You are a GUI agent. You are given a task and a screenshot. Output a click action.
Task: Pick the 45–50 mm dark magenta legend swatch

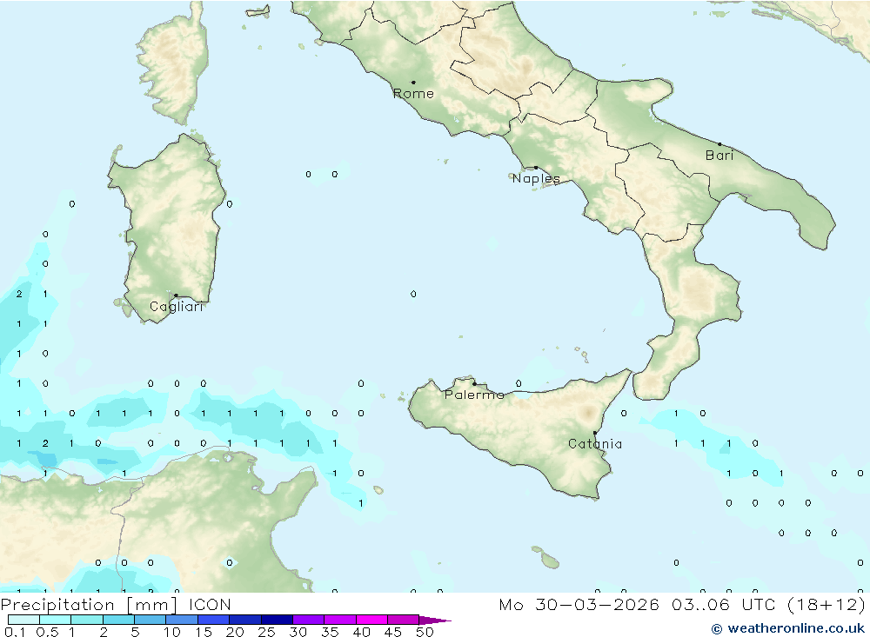click(x=404, y=620)
